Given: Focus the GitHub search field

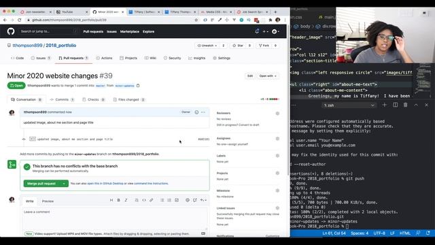Looking at the screenshot, I should pos(48,31).
